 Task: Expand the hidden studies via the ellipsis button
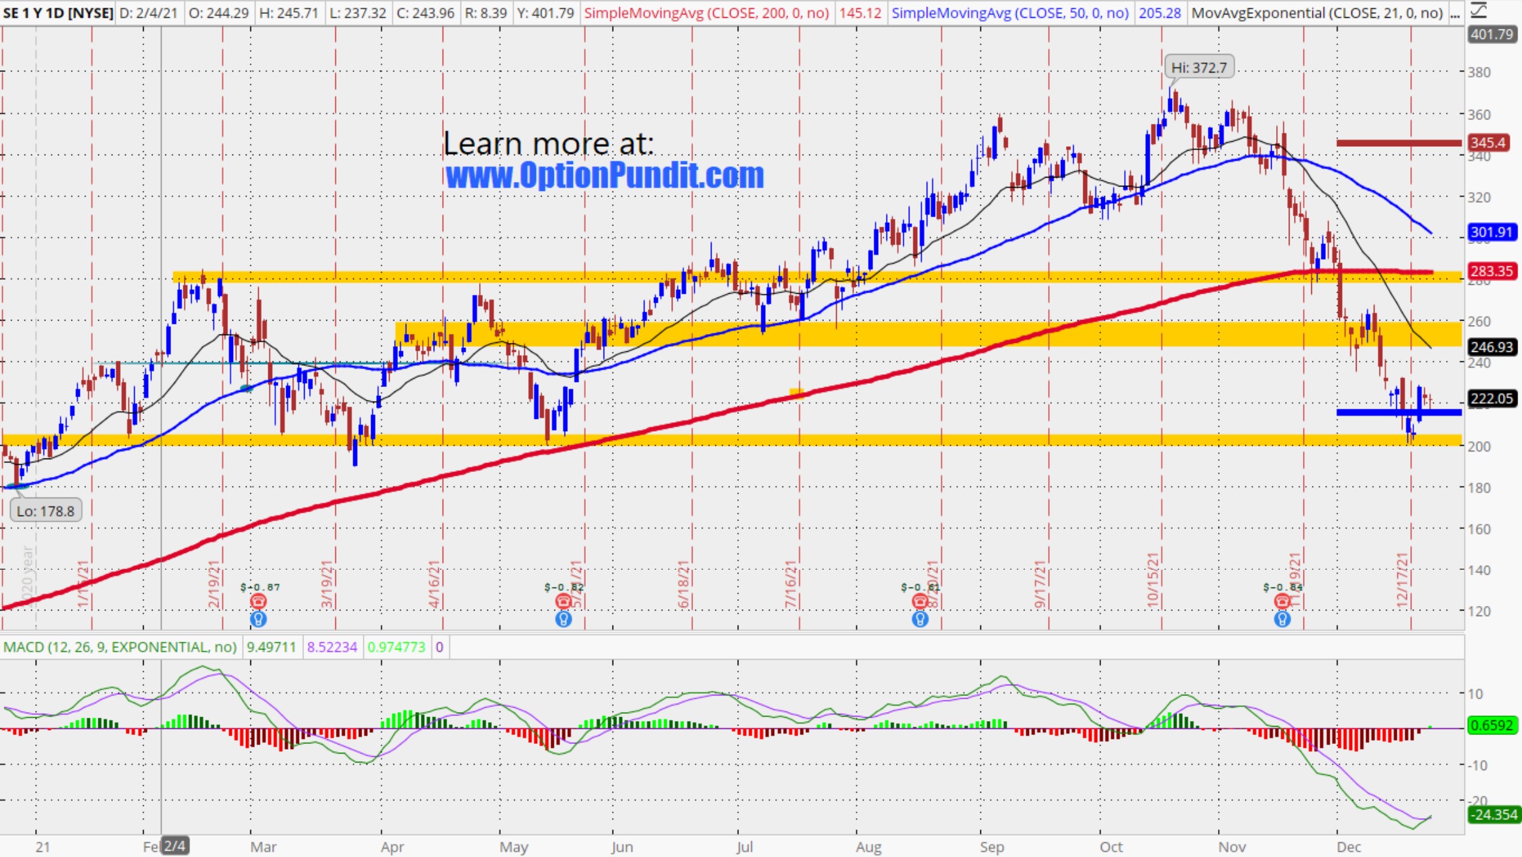(1455, 13)
